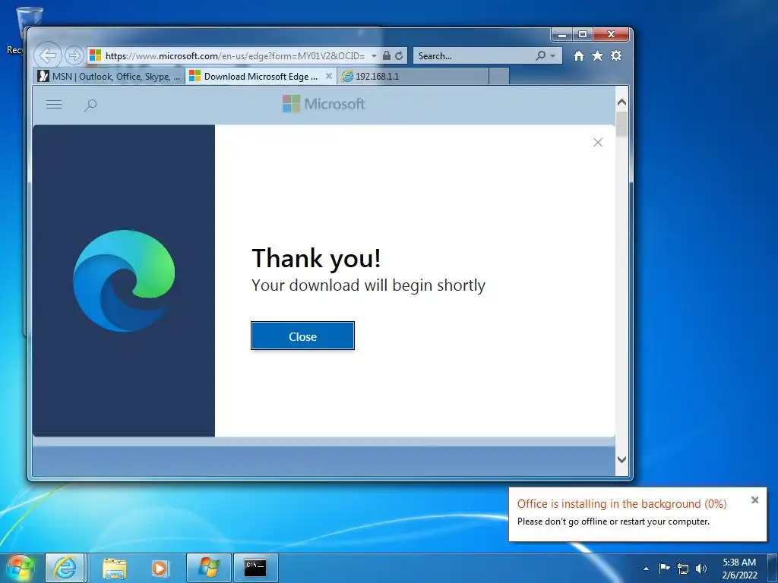Close the Office installing notification
Viewport: 778px width, 583px height.
point(754,500)
